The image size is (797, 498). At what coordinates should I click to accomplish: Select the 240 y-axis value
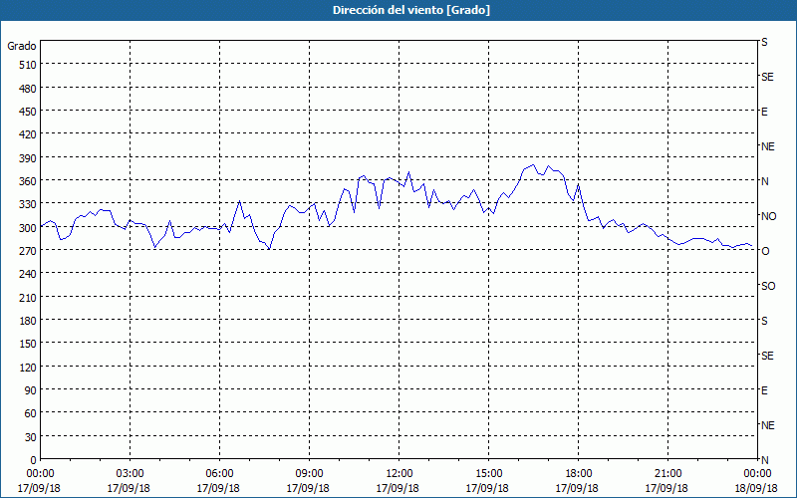[28, 274]
